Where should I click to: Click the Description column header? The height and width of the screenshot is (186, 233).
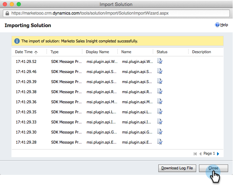click(x=201, y=52)
